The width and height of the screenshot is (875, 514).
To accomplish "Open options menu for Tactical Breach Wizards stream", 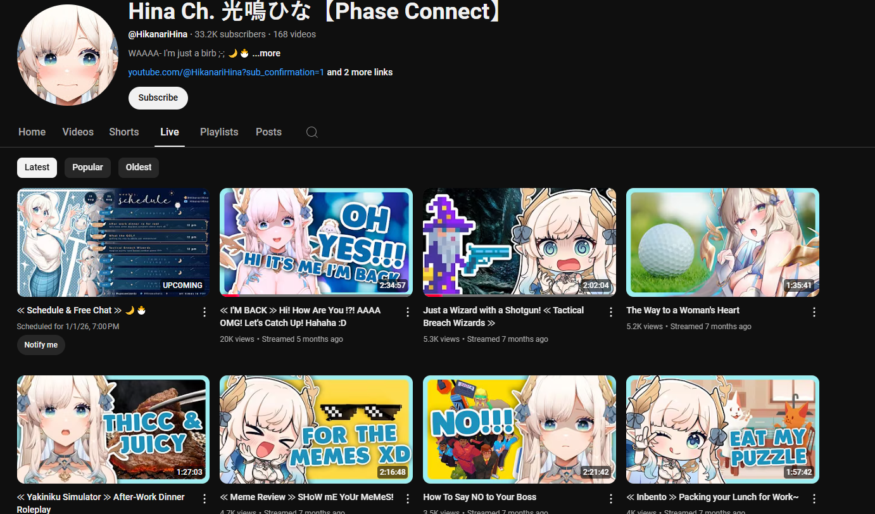I will click(611, 312).
